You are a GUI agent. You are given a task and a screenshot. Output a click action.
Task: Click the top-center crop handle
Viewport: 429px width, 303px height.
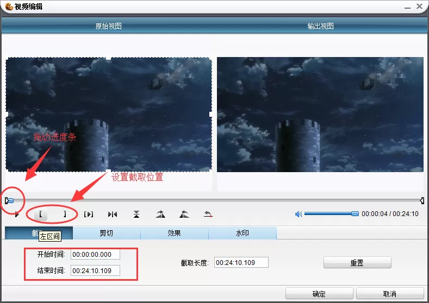point(109,58)
